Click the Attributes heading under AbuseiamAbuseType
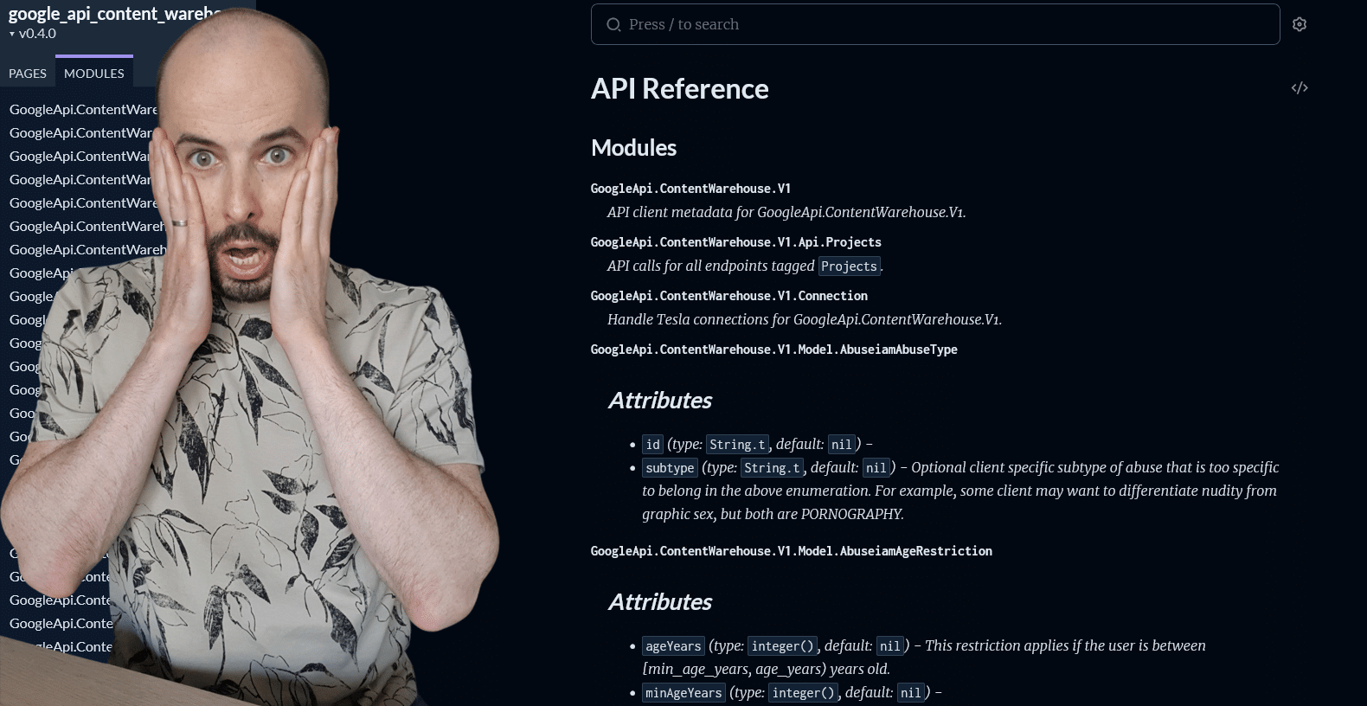The height and width of the screenshot is (706, 1367). (x=660, y=401)
